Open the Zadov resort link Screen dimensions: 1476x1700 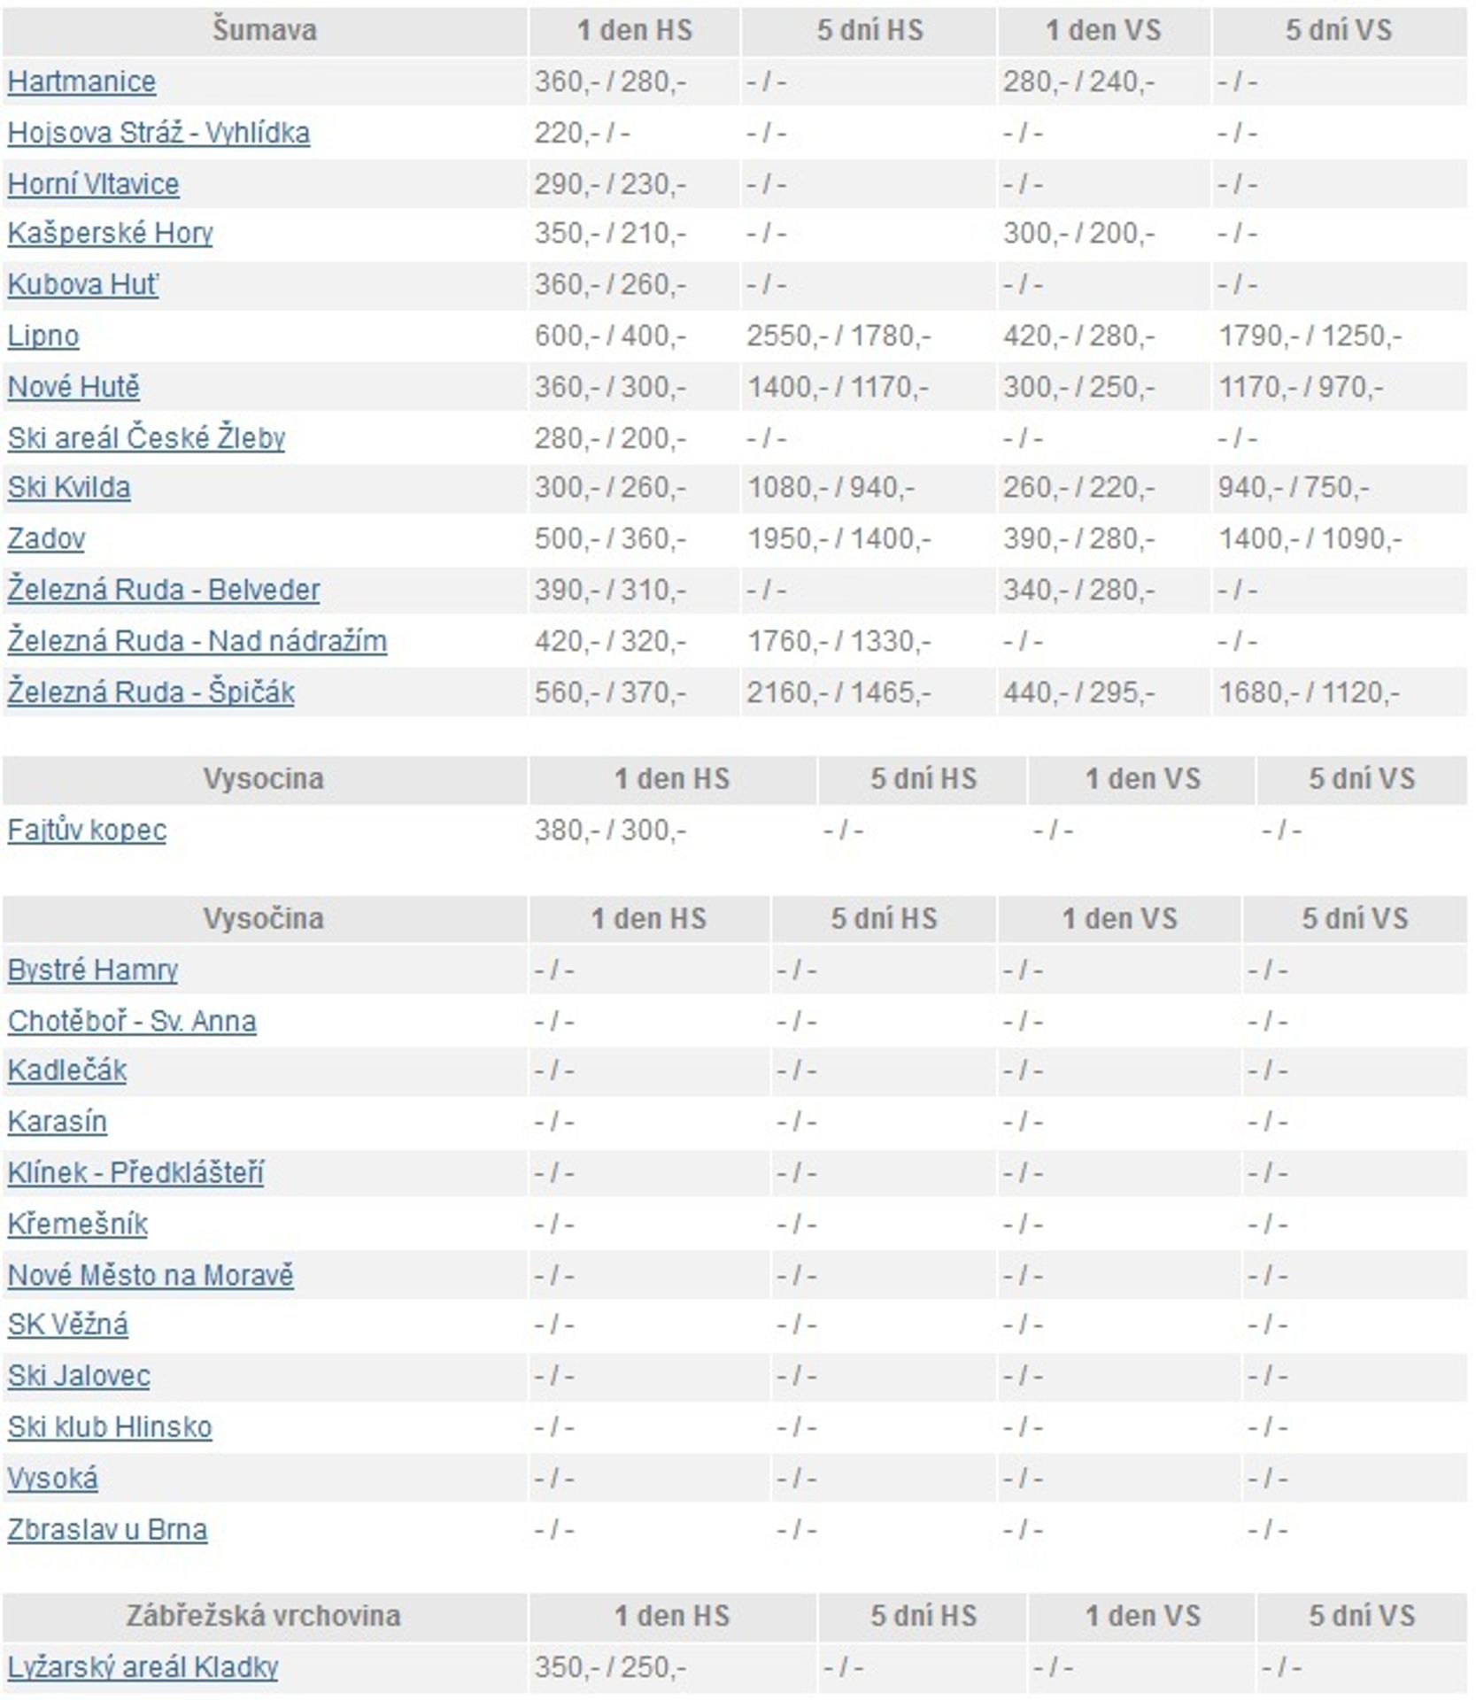[x=46, y=538]
